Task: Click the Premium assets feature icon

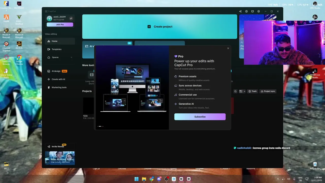Action: [x=176, y=77]
